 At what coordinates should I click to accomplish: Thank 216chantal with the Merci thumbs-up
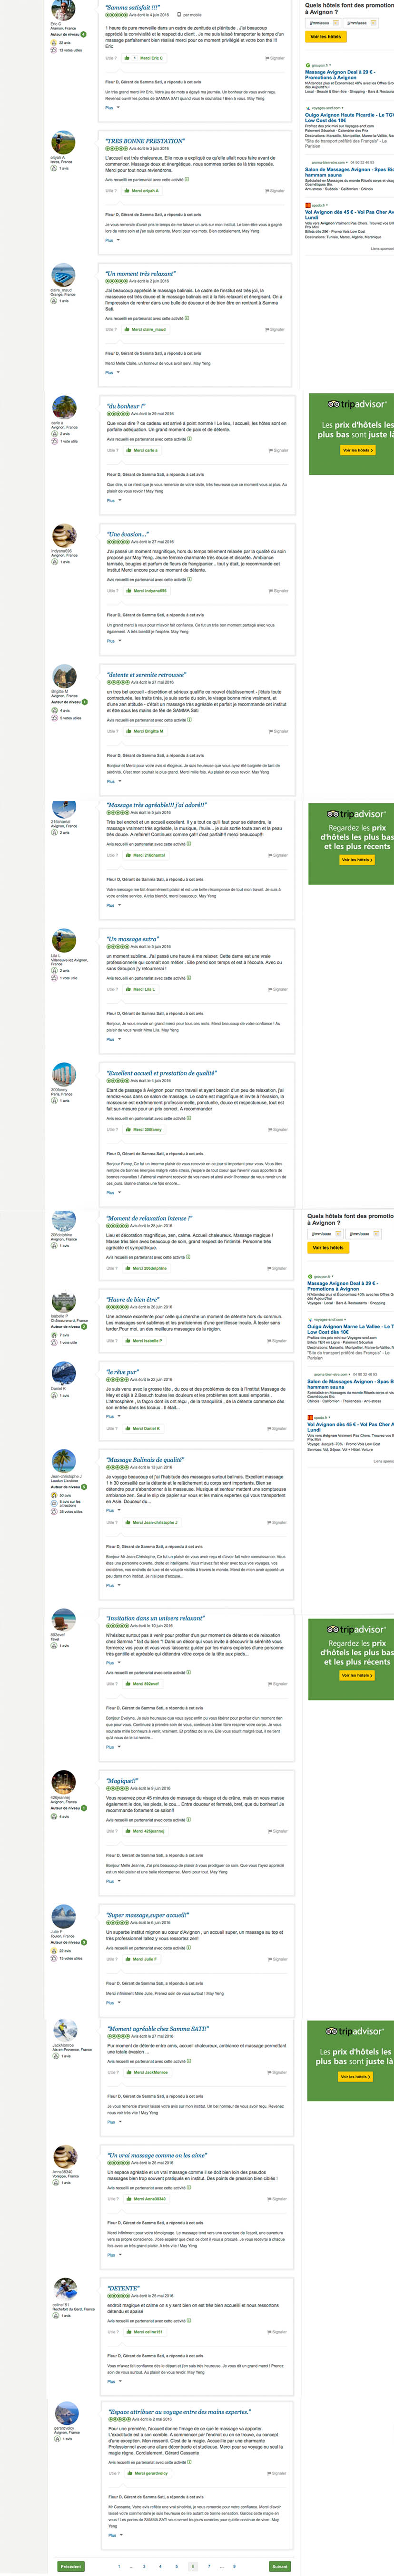point(147,855)
